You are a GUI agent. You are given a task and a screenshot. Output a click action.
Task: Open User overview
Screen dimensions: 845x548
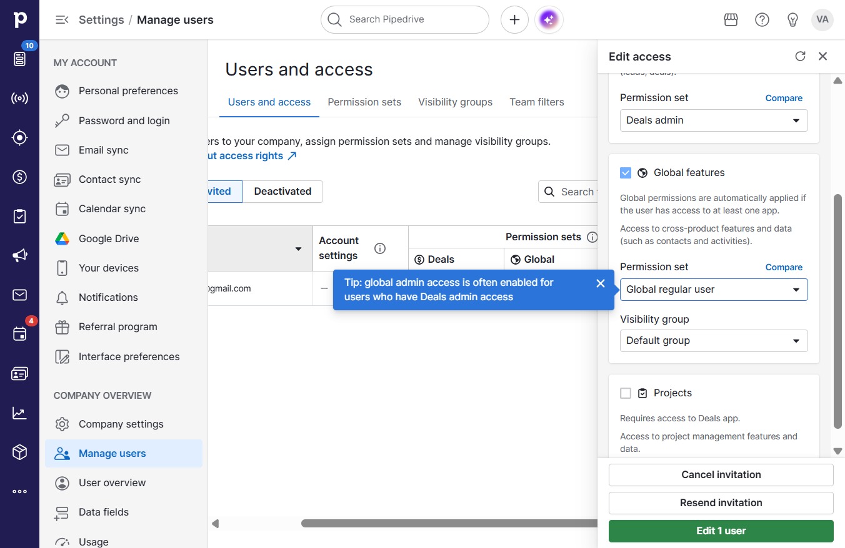(x=124, y=483)
